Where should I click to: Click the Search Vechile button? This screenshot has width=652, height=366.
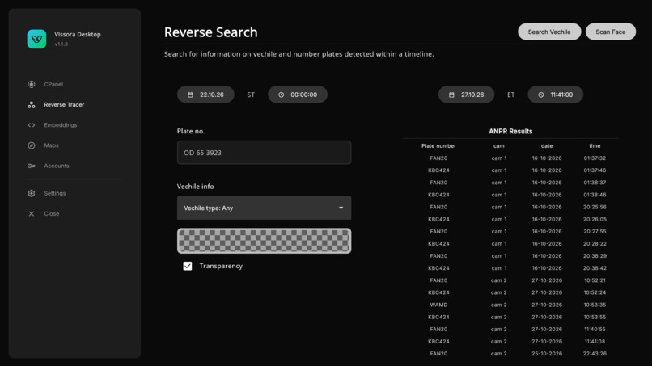pyautogui.click(x=549, y=32)
